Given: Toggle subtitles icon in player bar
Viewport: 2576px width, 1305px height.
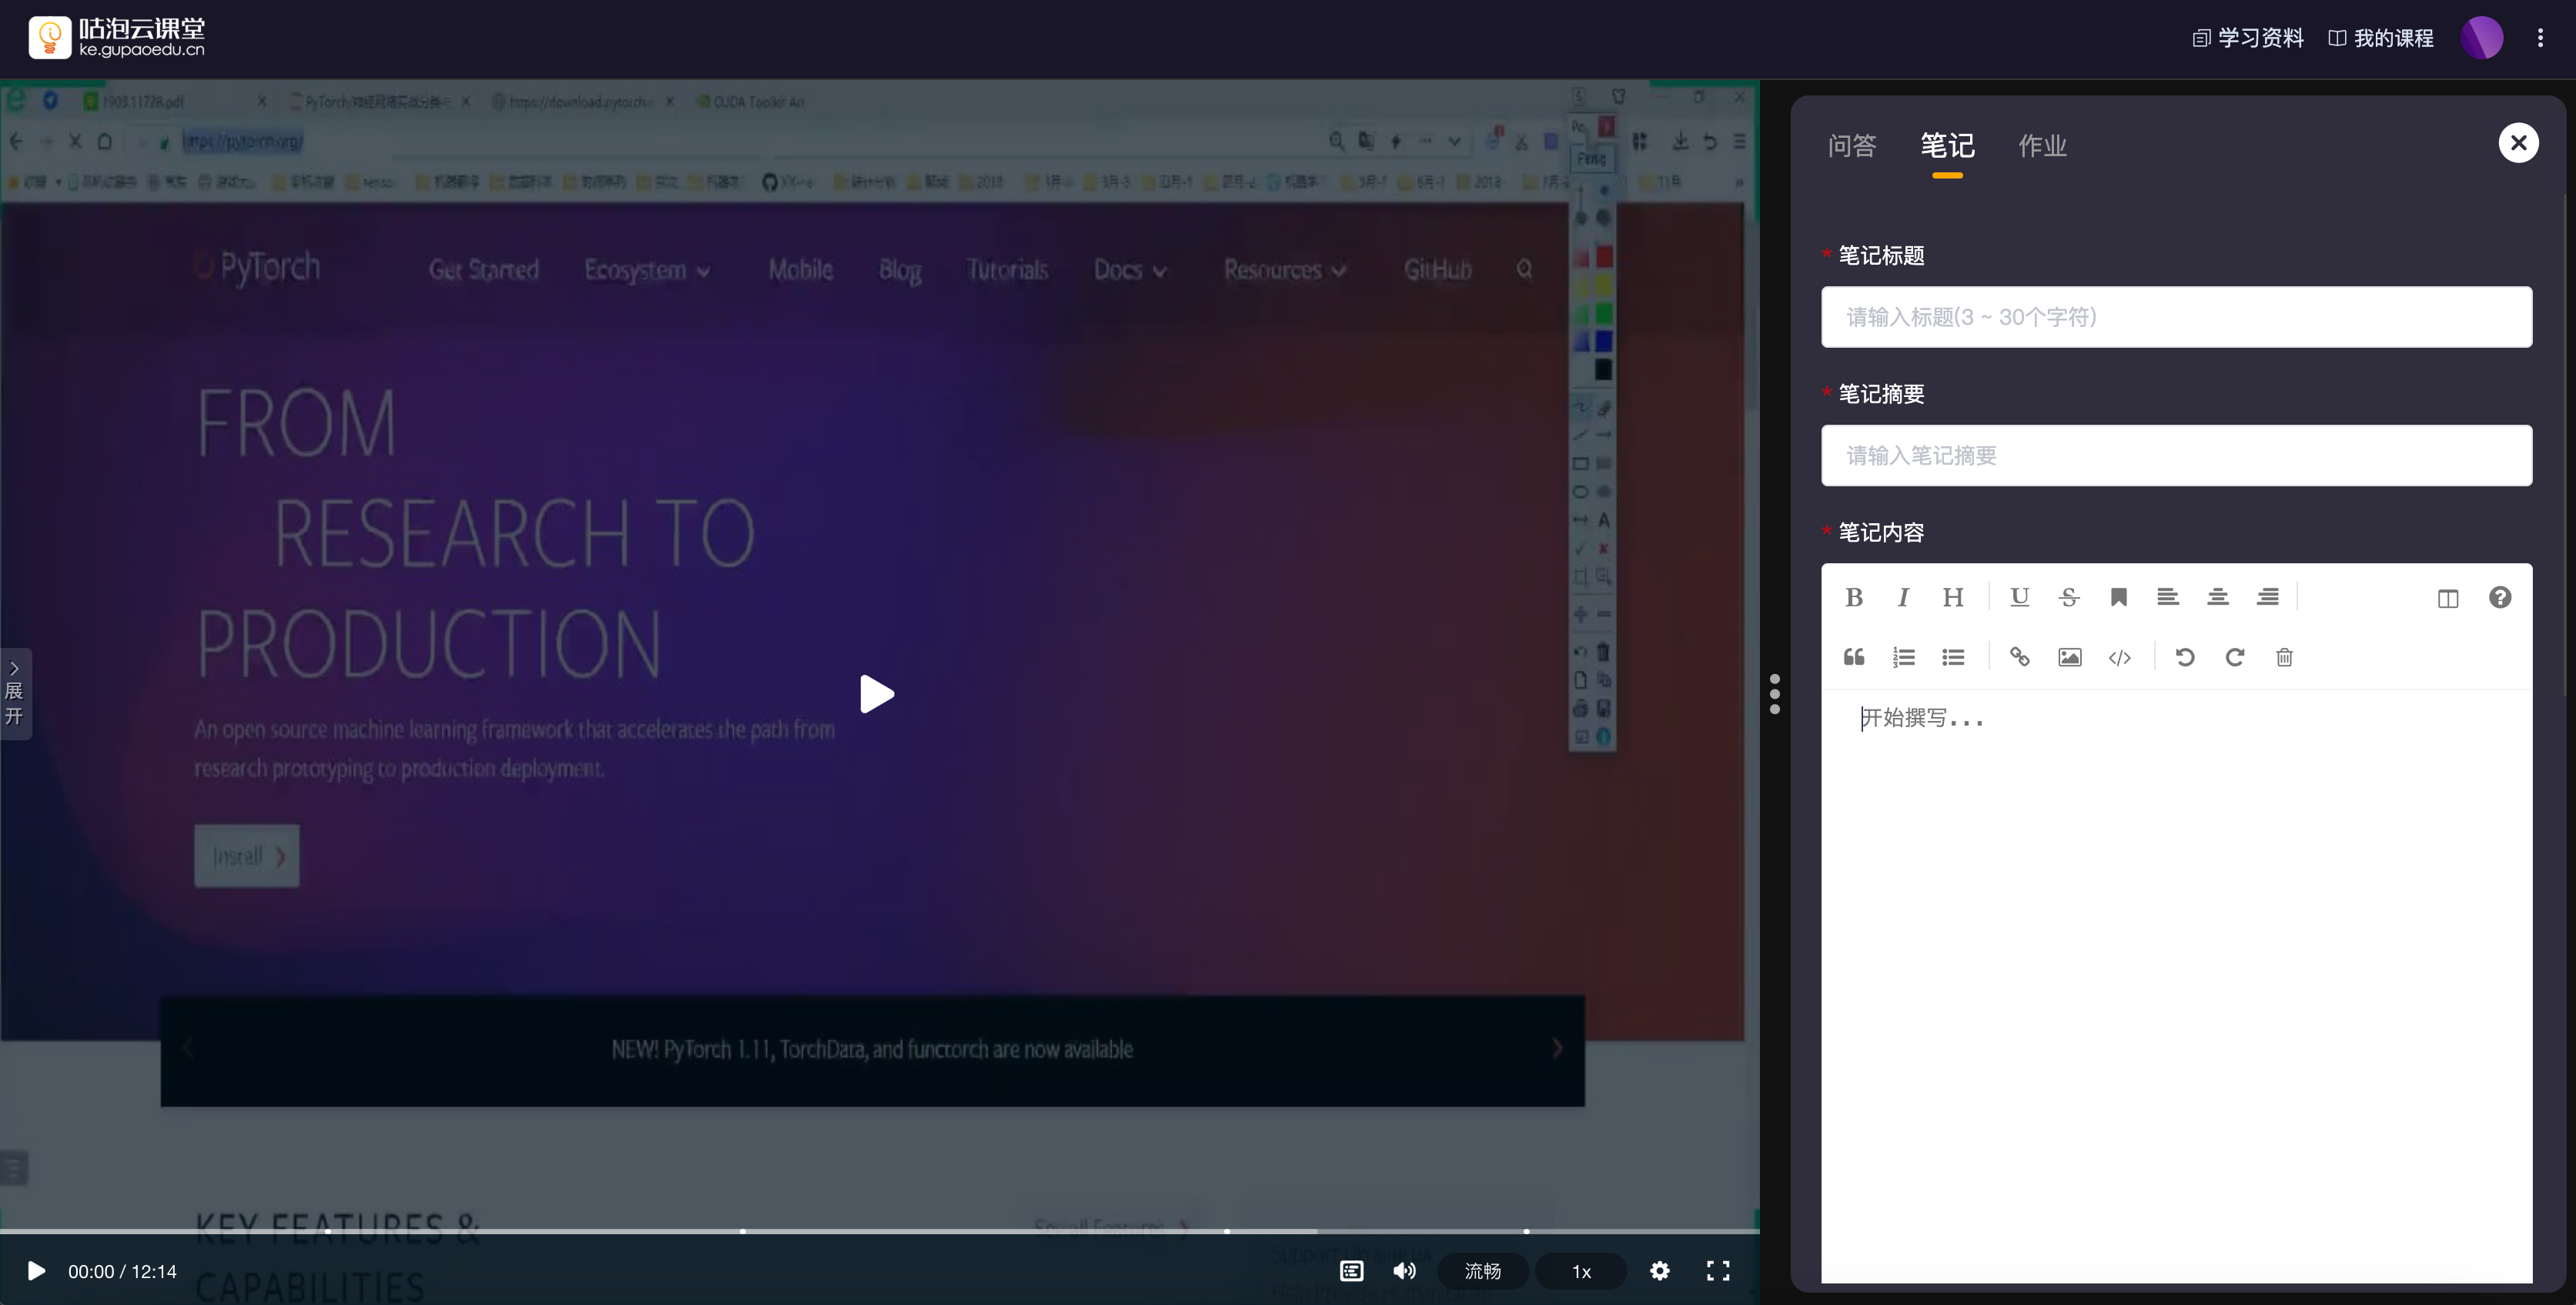Looking at the screenshot, I should coord(1351,1271).
